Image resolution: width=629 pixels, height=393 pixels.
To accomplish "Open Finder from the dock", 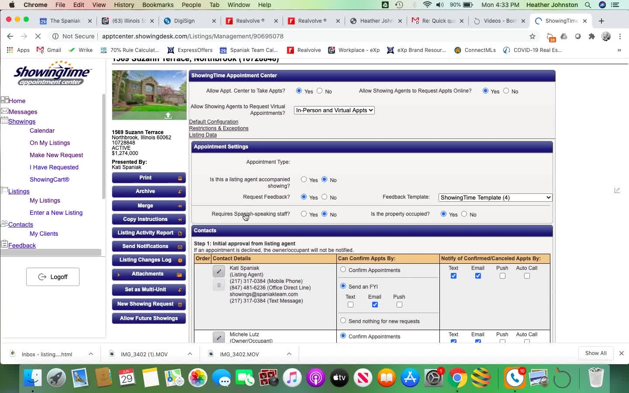I will 33,378.
